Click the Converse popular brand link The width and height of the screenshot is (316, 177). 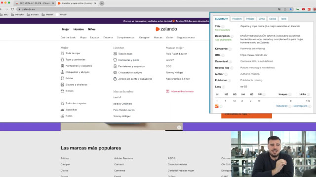pyautogui.click(x=119, y=171)
